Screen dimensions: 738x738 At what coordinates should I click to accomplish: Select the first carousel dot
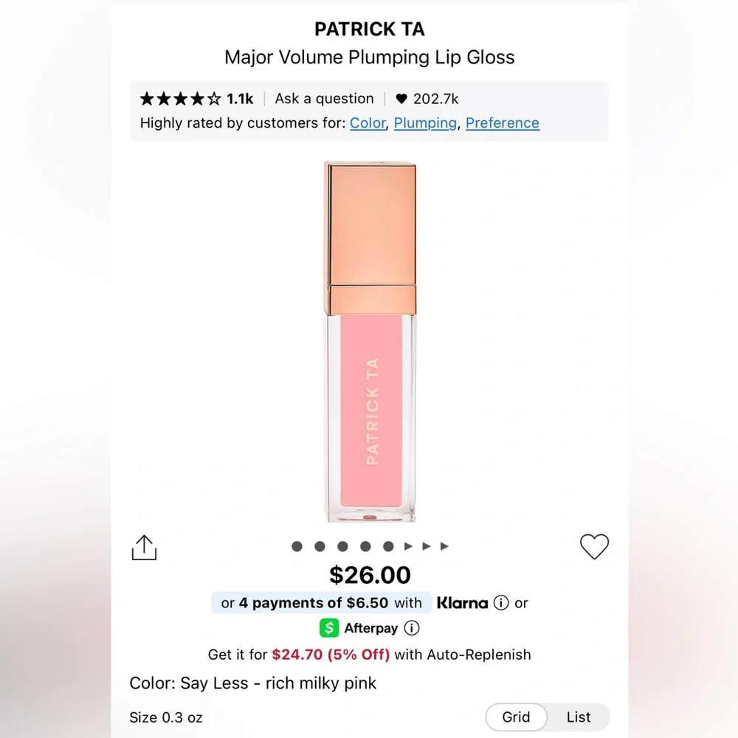[x=297, y=546]
